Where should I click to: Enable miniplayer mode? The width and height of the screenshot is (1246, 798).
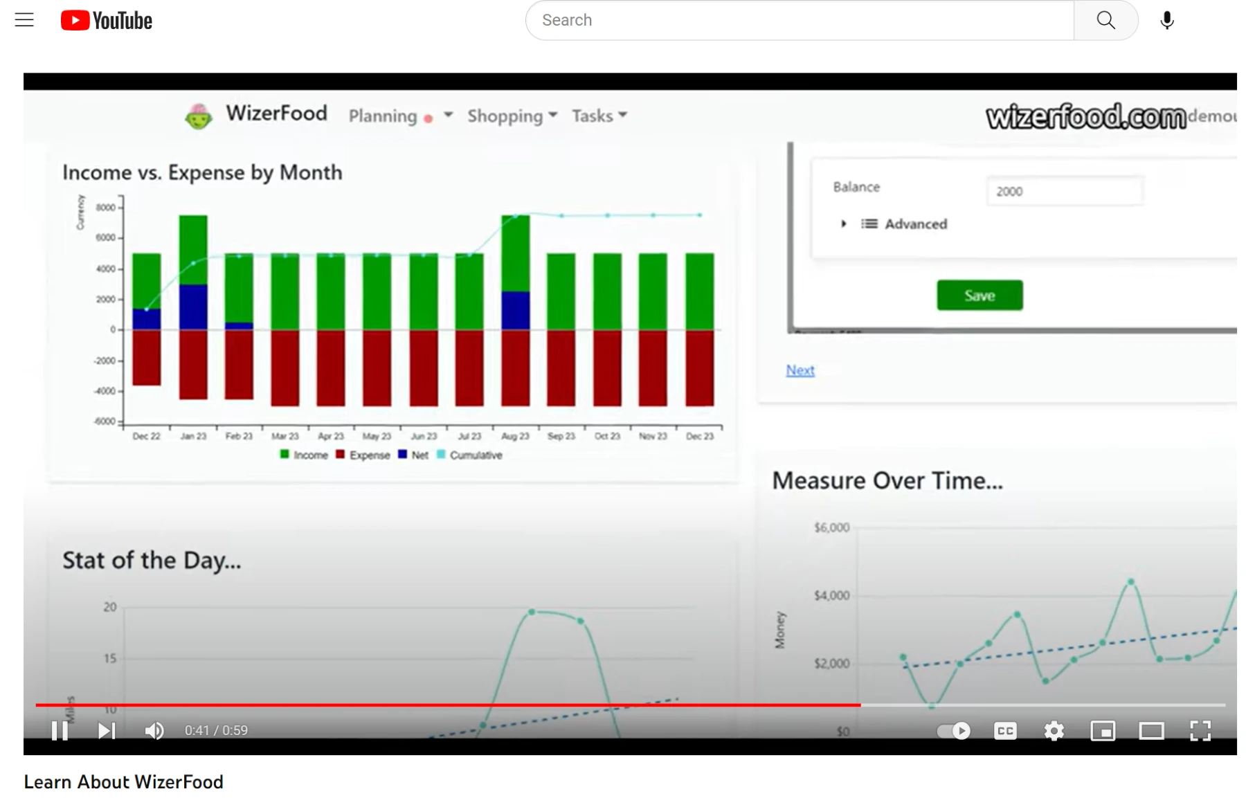(1103, 731)
